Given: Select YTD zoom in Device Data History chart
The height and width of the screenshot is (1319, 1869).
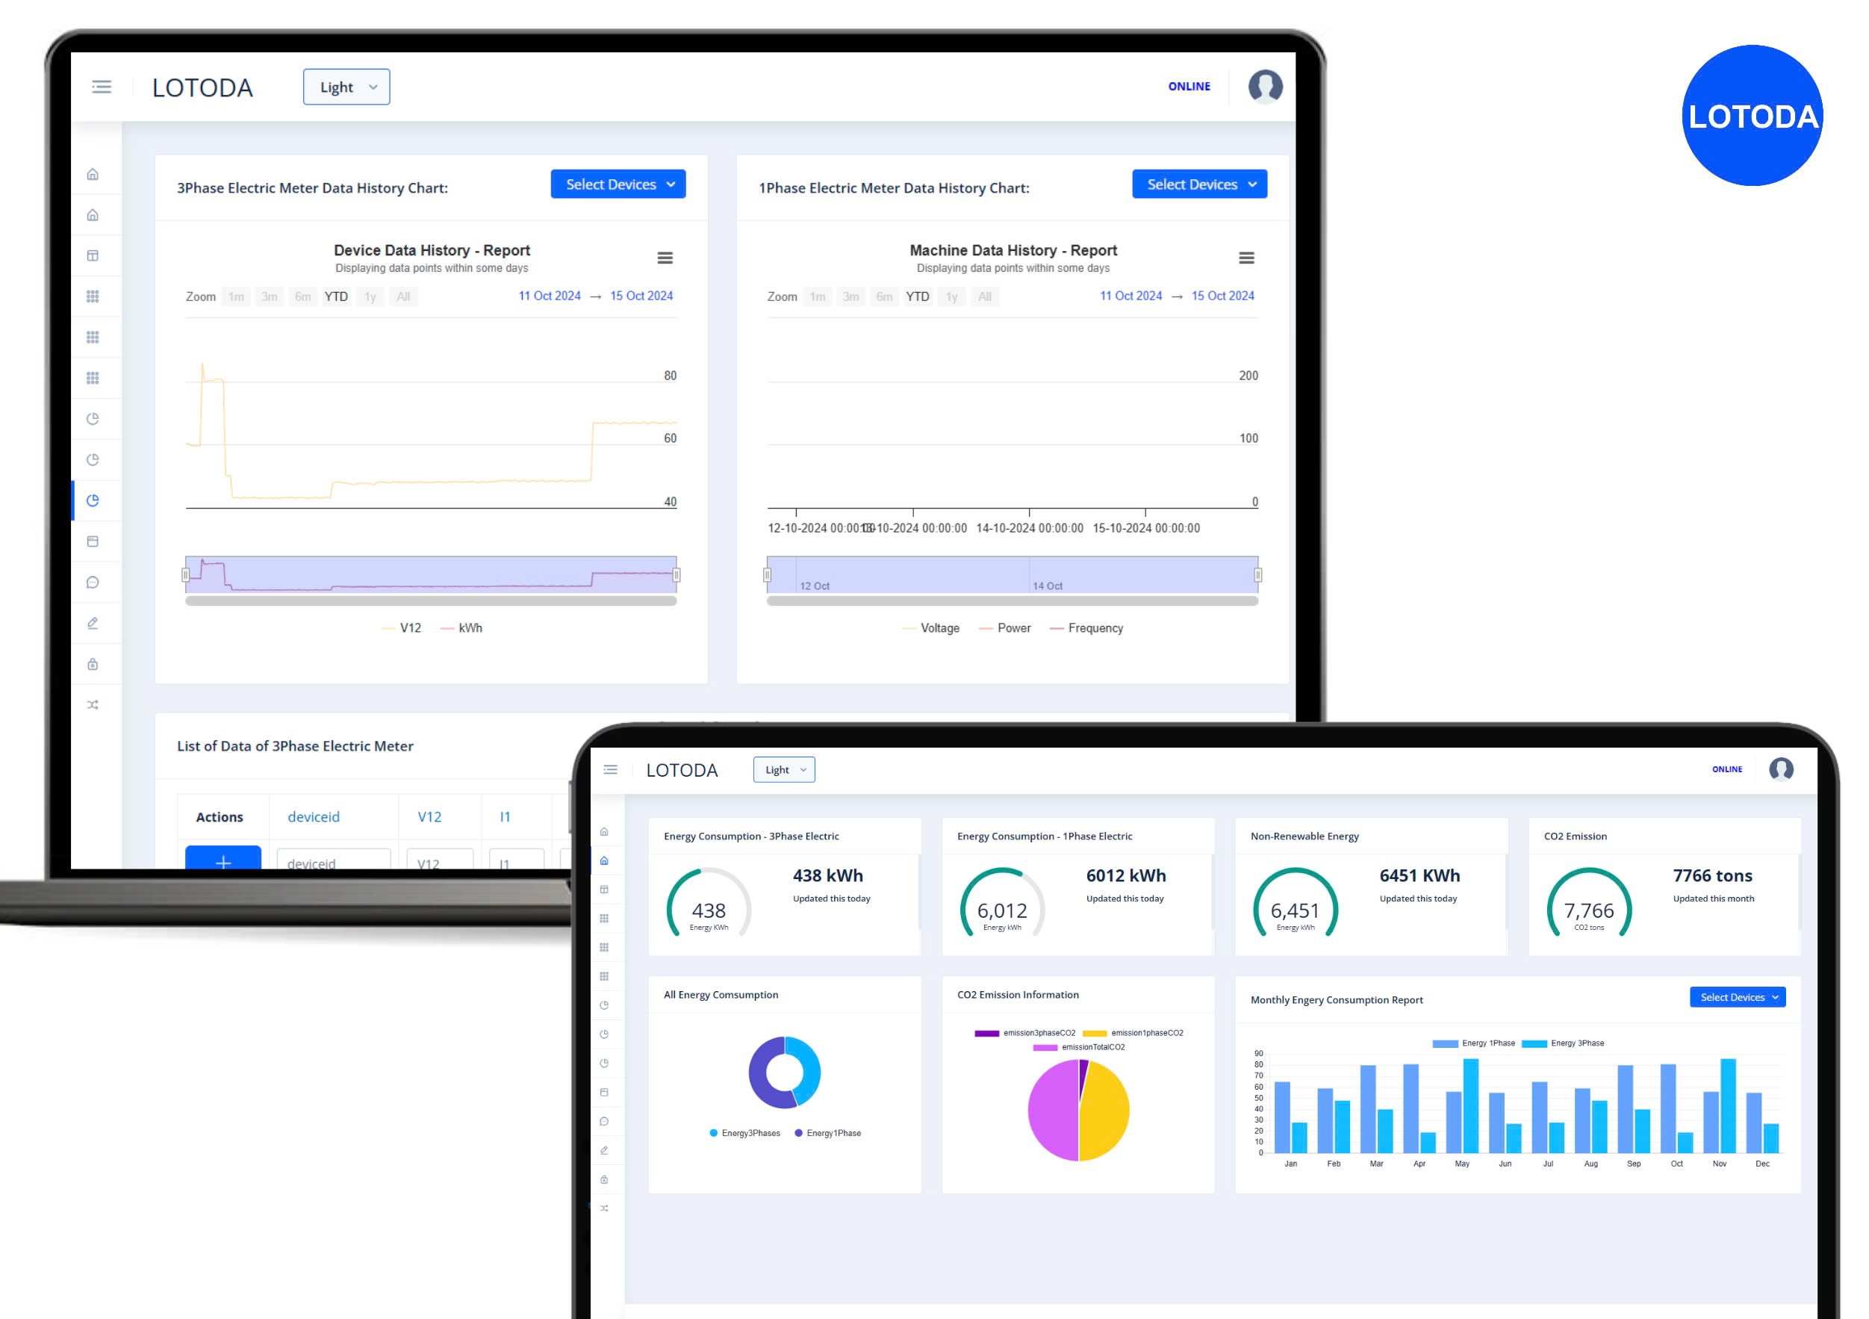Looking at the screenshot, I should 336,297.
